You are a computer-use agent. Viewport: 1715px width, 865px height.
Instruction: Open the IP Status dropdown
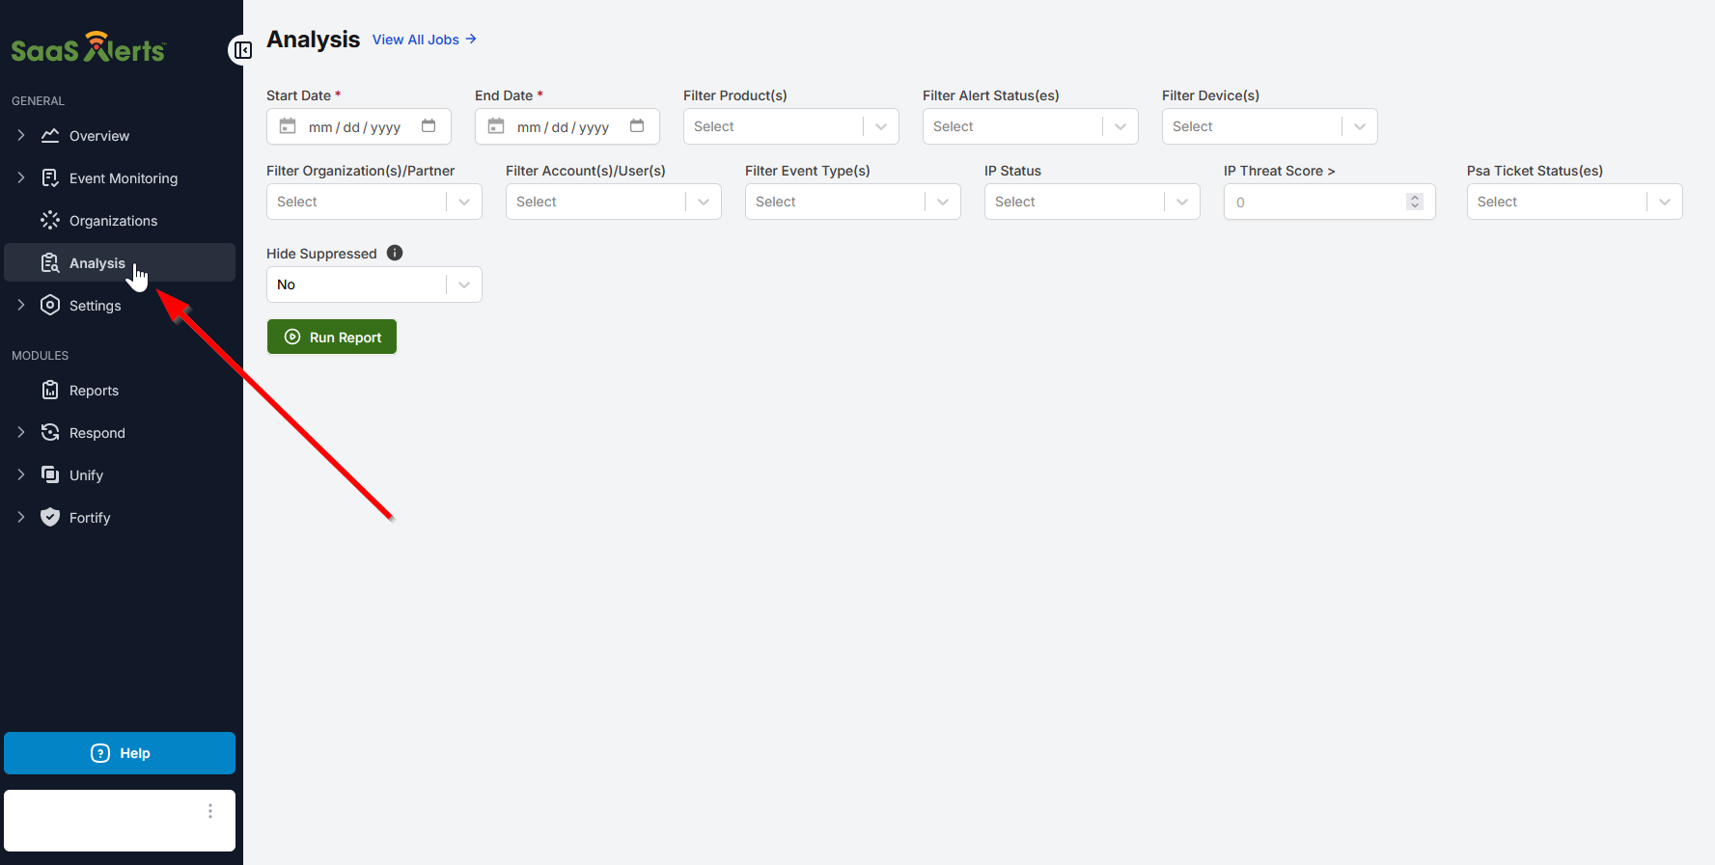coord(1093,202)
